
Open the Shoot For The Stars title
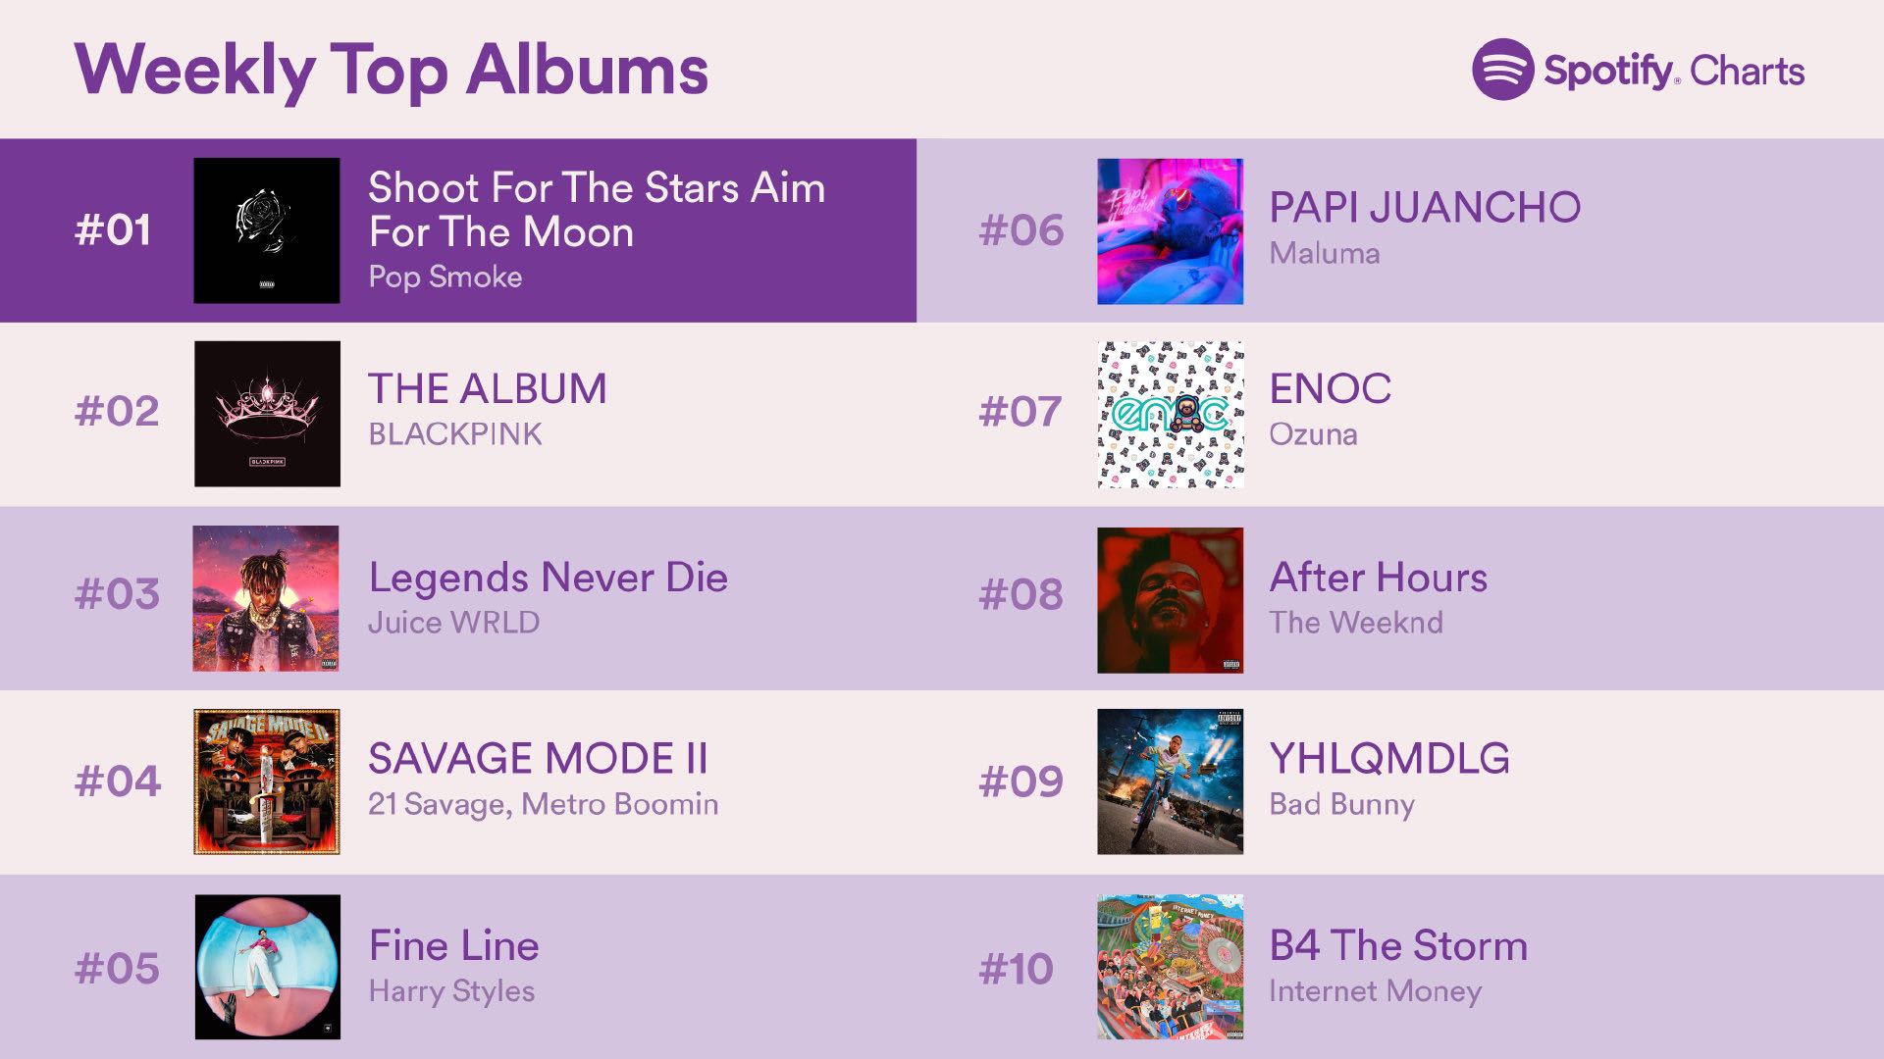[597, 210]
